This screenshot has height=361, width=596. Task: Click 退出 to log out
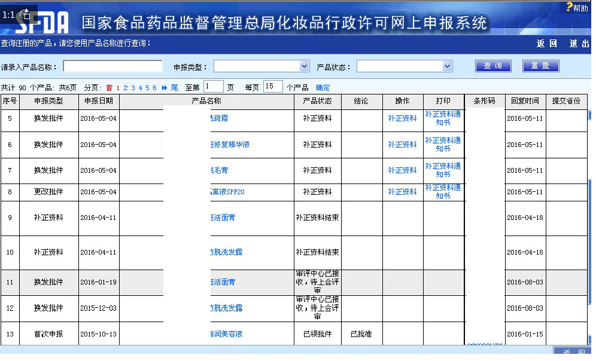(x=579, y=44)
